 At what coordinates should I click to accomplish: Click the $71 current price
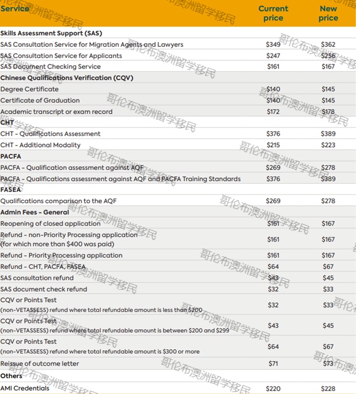click(x=273, y=364)
